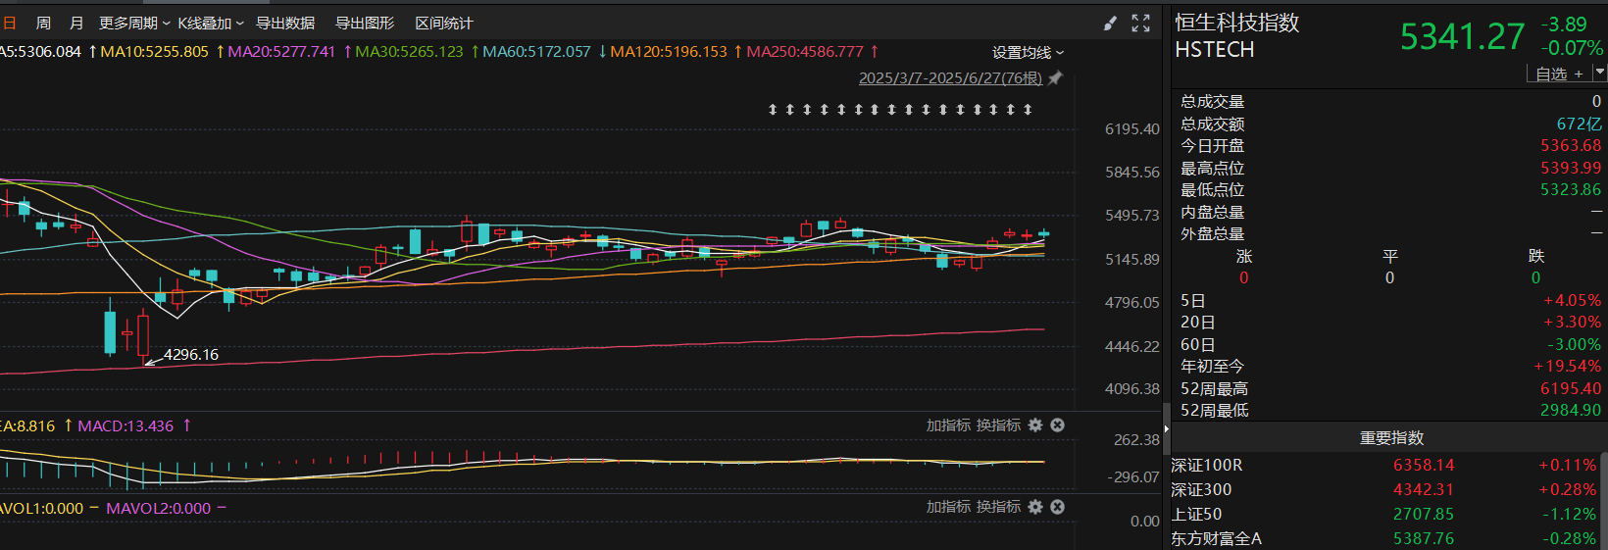Image resolution: width=1608 pixels, height=550 pixels.
Task: Open the 导出图形 menu item
Action: [365, 24]
